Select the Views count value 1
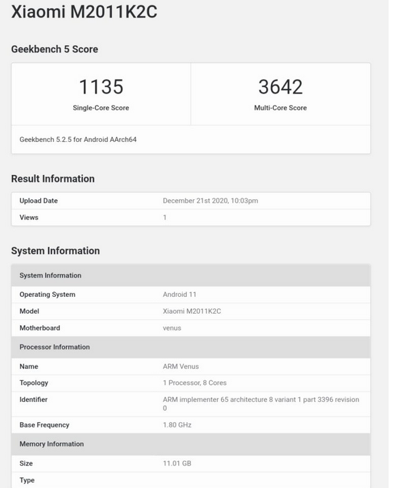This screenshot has height=488, width=396. pyautogui.click(x=165, y=217)
